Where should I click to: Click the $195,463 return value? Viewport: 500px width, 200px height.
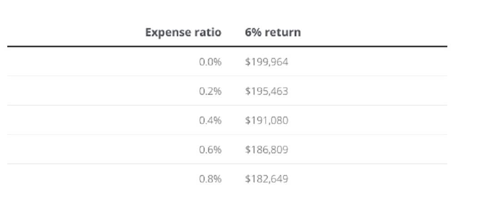[x=266, y=92]
